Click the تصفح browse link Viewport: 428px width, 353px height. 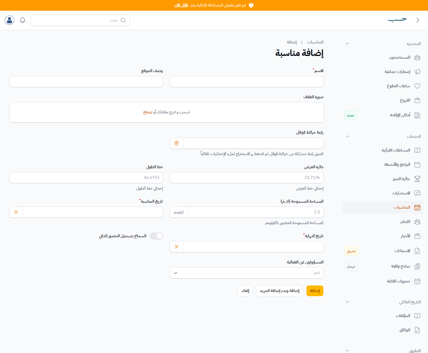[x=148, y=112]
